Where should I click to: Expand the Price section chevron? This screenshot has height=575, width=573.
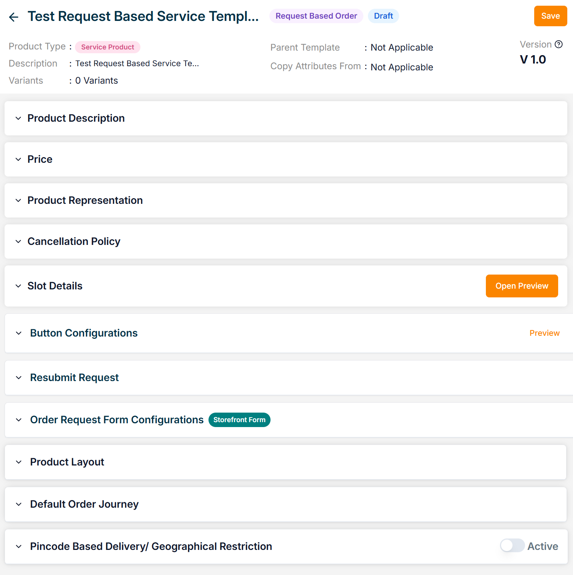click(x=18, y=159)
